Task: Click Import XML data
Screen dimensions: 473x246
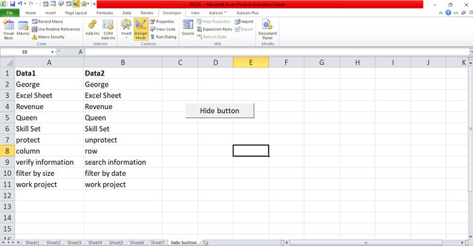Action: 244,21
